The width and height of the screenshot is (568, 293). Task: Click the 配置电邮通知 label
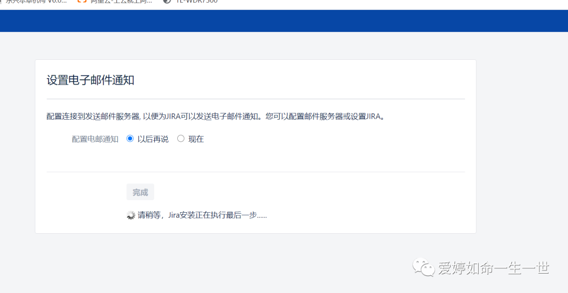(x=95, y=139)
